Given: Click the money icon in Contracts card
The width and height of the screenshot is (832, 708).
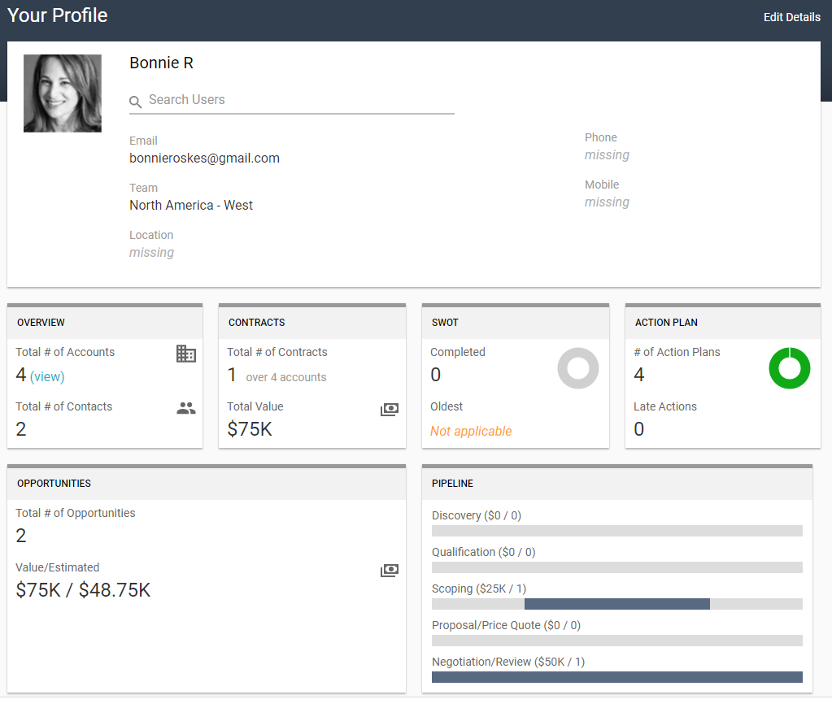Looking at the screenshot, I should point(390,410).
